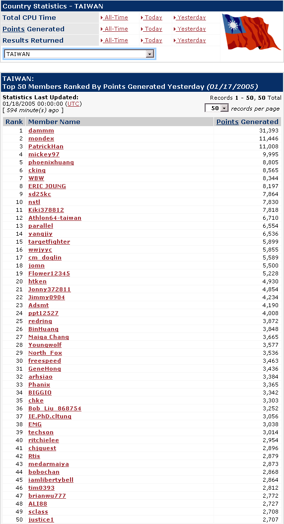Open ERIC JOUNG member page

[x=47, y=186]
